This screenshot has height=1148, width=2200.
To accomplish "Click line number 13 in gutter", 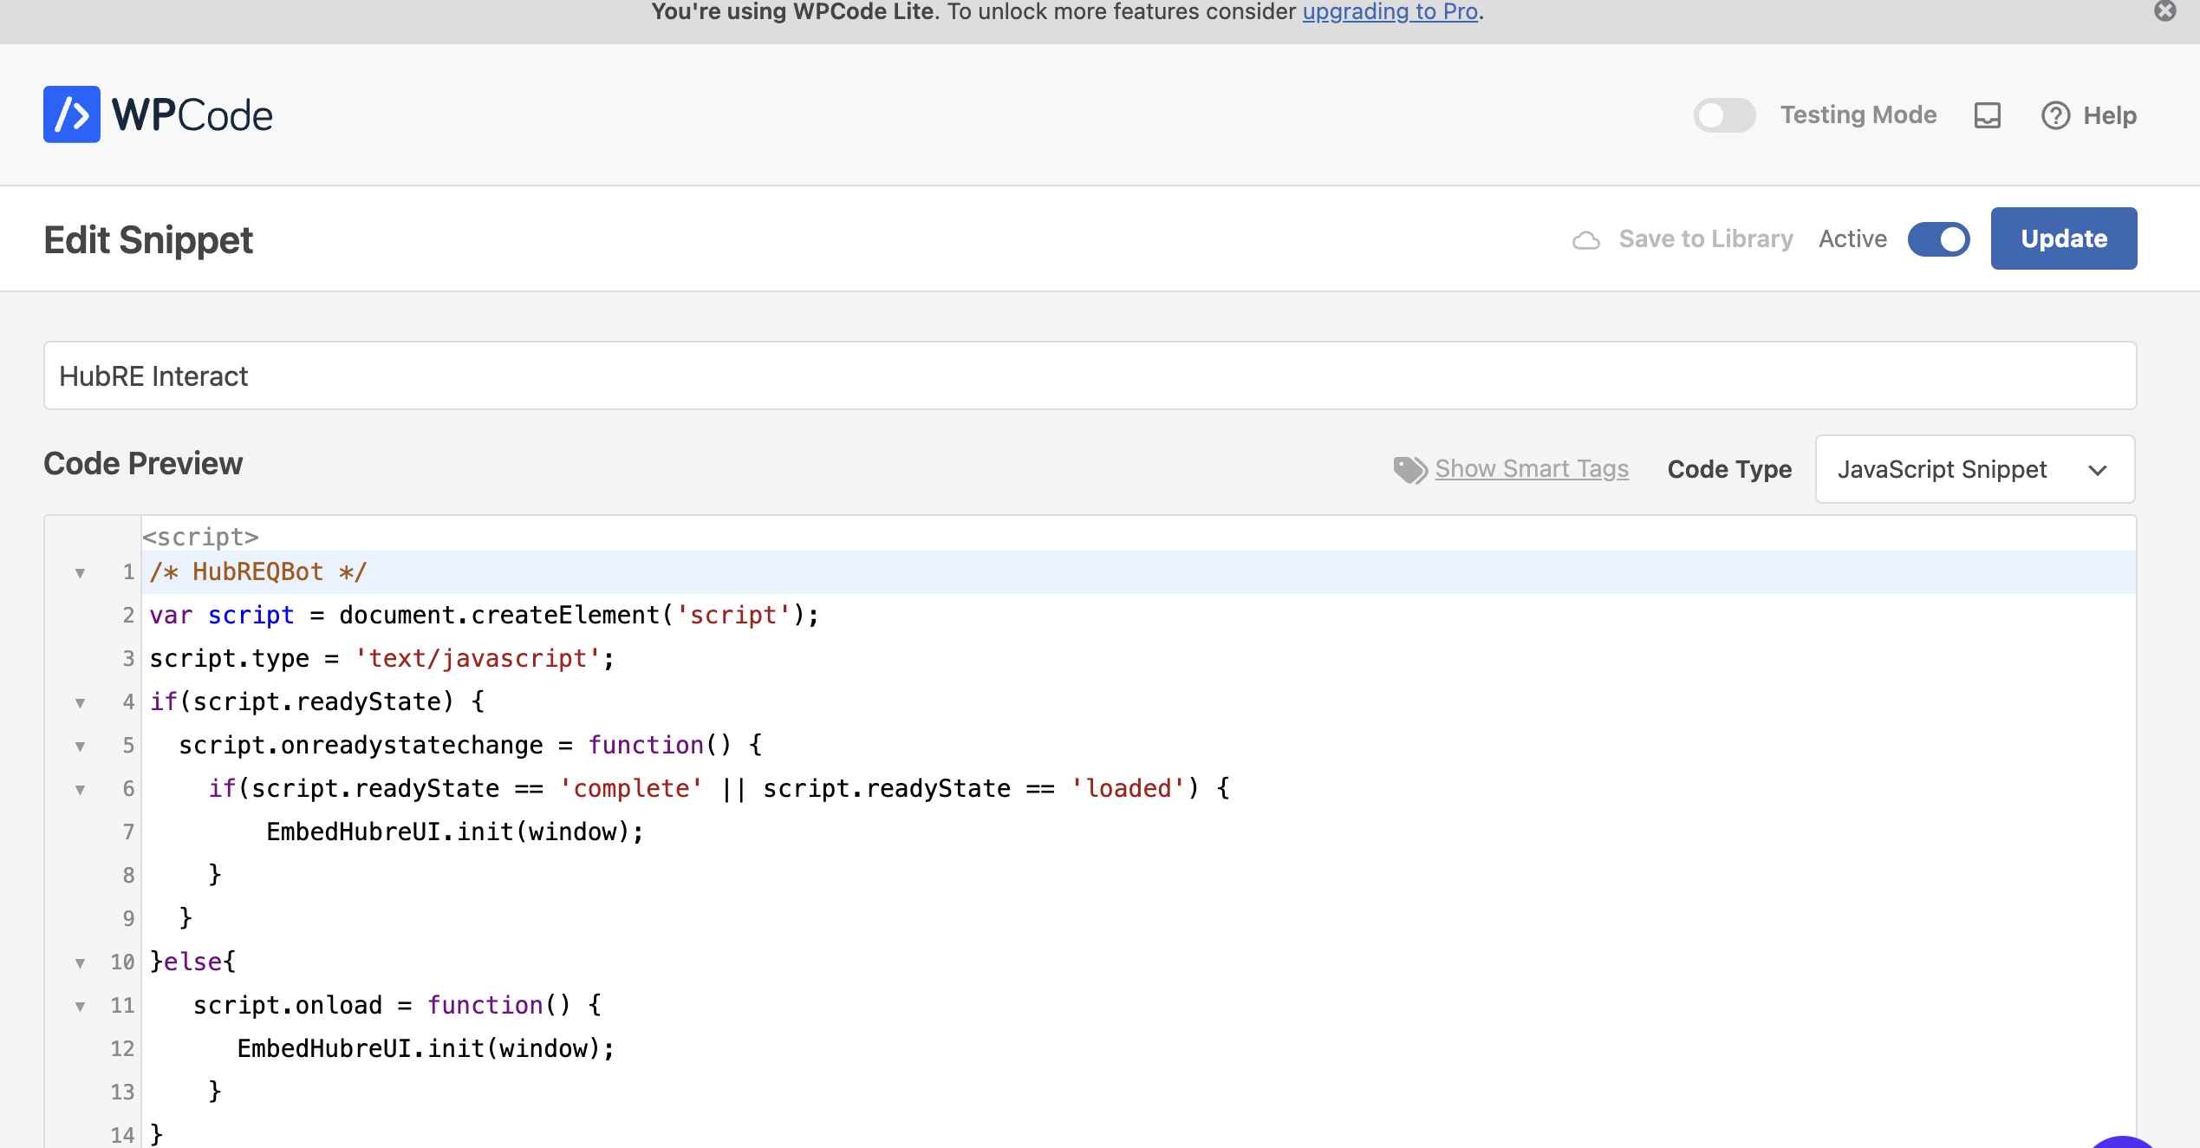I will [x=122, y=1092].
